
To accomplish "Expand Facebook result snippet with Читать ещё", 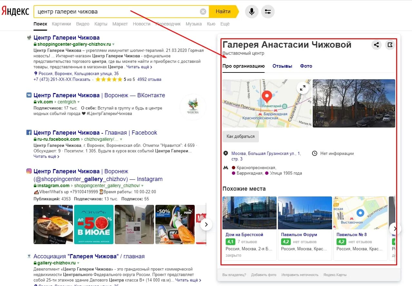I will click(46, 157).
